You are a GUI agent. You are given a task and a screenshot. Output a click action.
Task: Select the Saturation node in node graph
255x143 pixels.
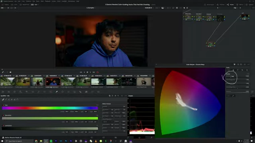[x=199, y=17]
